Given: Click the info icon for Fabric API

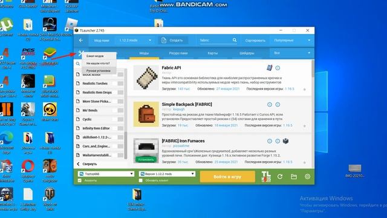Looking at the screenshot, I should [x=278, y=68].
